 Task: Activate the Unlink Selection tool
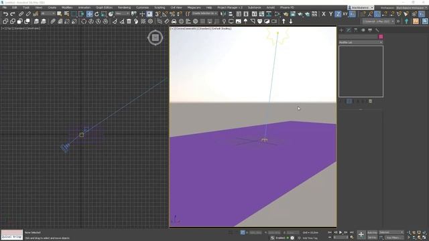tap(28, 14)
